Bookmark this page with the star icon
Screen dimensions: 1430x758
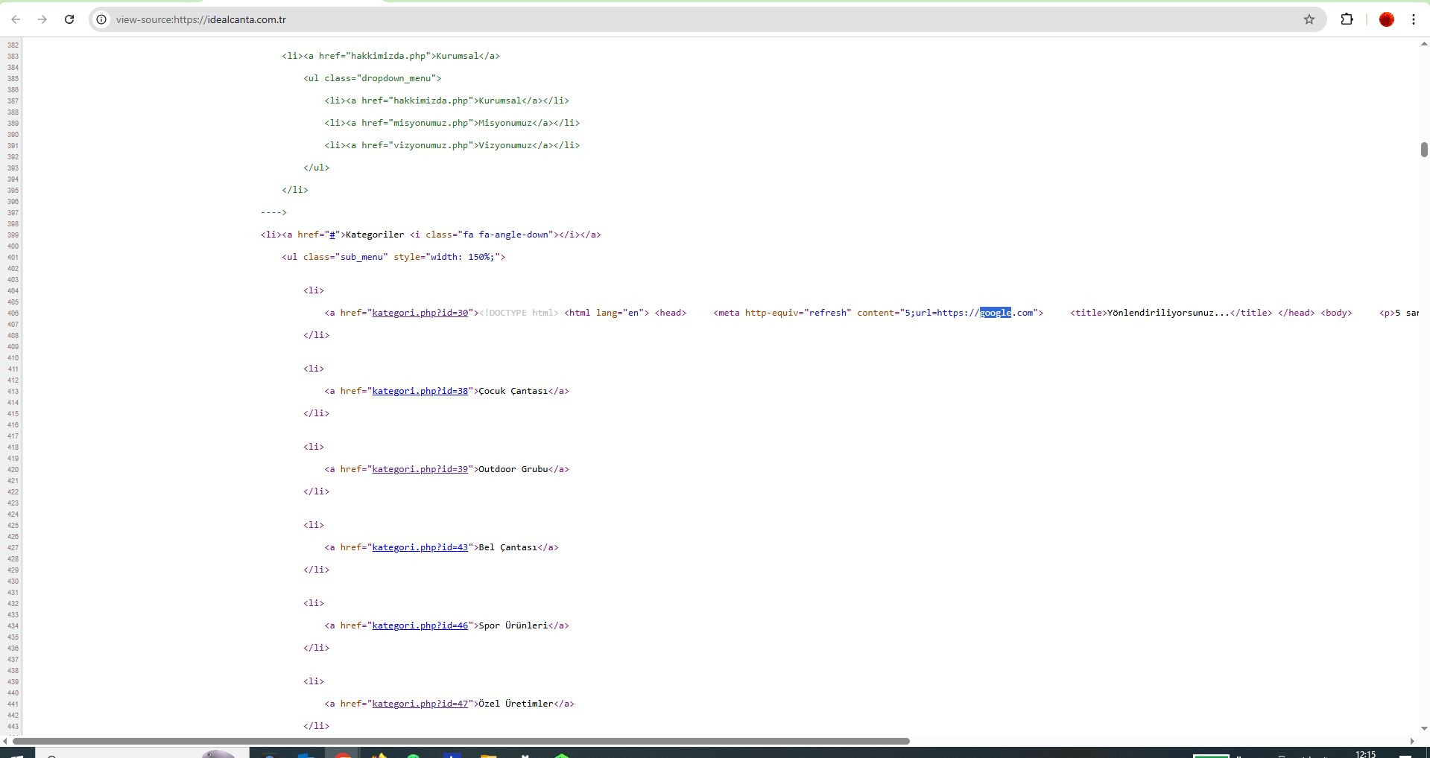1309,19
